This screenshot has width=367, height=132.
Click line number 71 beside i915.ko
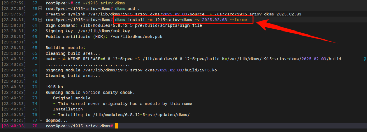[35, 87]
